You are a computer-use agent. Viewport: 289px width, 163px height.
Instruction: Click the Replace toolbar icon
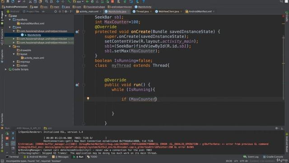pyautogui.click(x=51, y=1)
